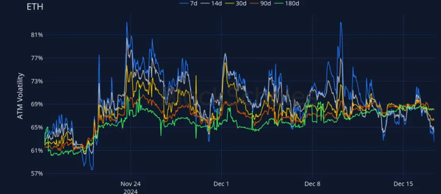Screen dimensions: 441x194
Task: Click the ATM Volatility axis label
Action: [21, 96]
